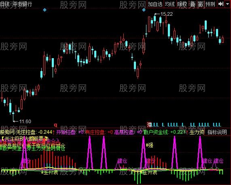Image resolution: width=231 pixels, height=185 pixels.
Task: Select the 日线 daily period label
Action: click(5, 4)
